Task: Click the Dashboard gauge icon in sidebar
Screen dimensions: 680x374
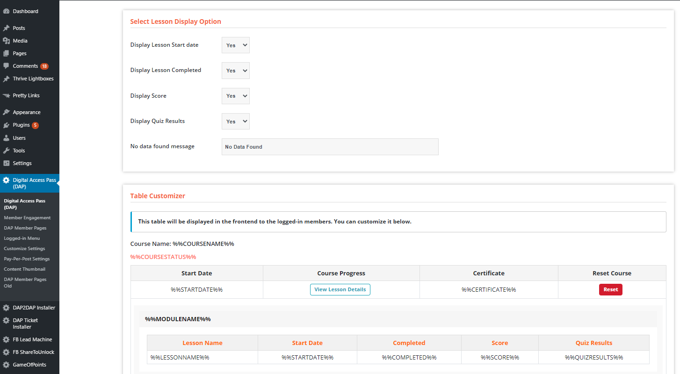Action: click(6, 11)
